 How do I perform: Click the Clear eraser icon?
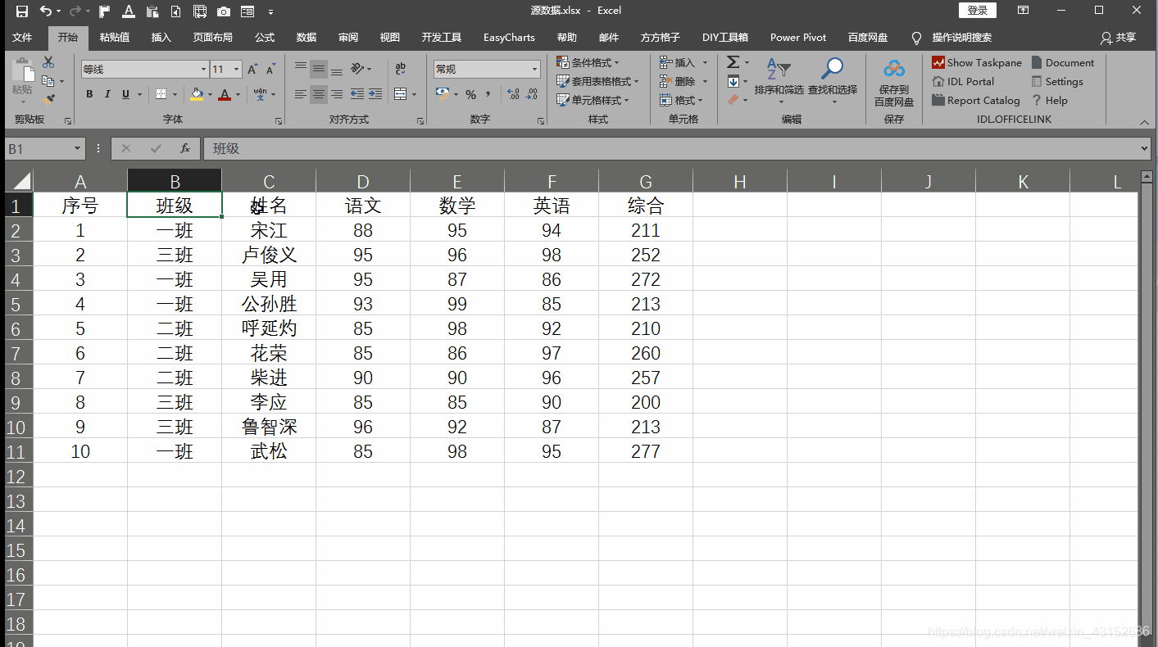click(733, 100)
